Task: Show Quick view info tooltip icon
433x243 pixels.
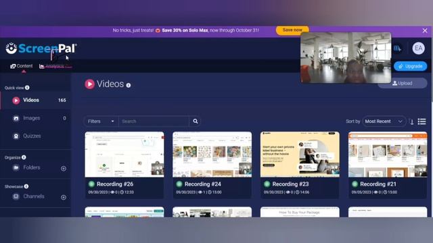Action: (x=27, y=88)
